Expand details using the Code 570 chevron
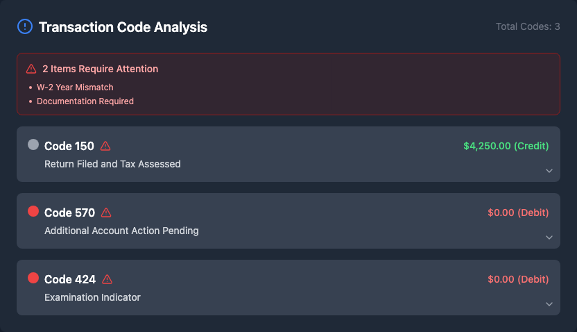 (x=549, y=238)
